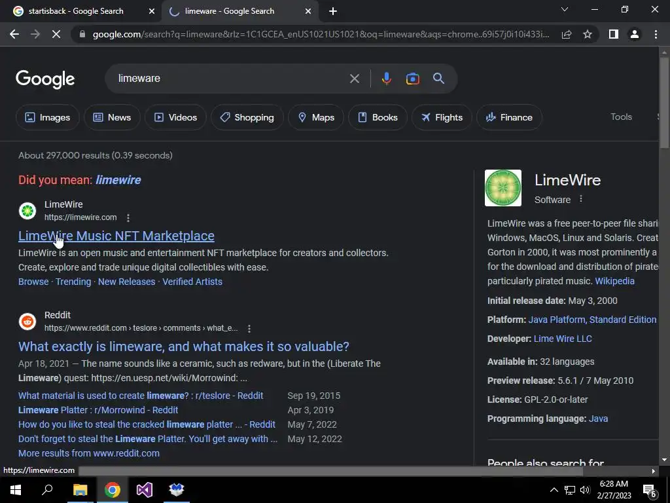Viewport: 670px width, 503px height.
Task: Click the limewire spelling suggestion
Action: [x=118, y=180]
